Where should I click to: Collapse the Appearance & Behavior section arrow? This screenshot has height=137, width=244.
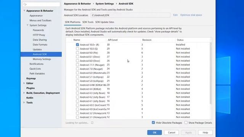24,11
